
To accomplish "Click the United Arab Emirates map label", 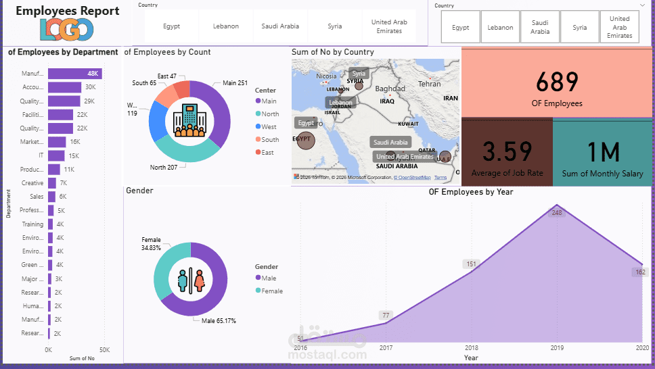I will tap(405, 157).
